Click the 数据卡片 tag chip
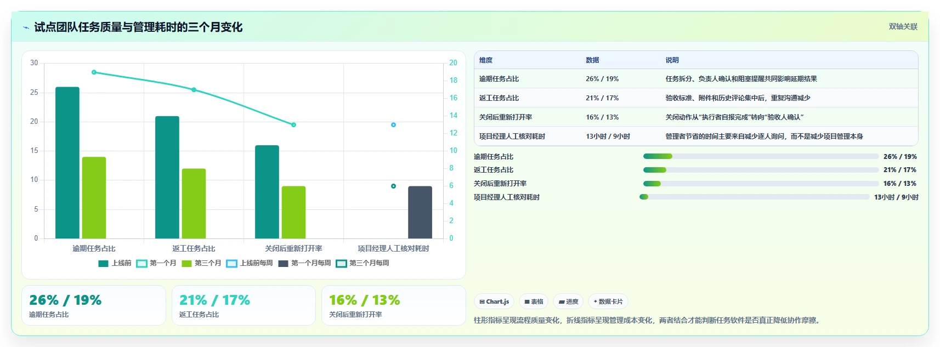Viewport: 940px width, 347px height. [608, 302]
